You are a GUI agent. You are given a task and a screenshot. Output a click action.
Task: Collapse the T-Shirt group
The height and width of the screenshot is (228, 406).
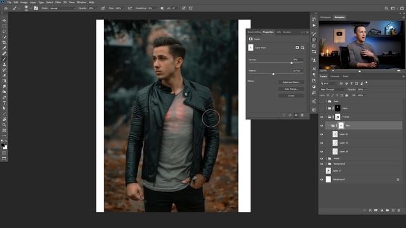point(326,117)
